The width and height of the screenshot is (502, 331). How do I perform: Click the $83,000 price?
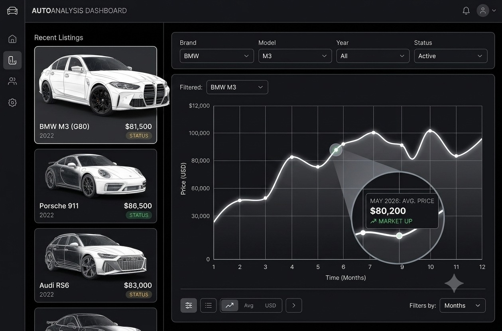138,285
